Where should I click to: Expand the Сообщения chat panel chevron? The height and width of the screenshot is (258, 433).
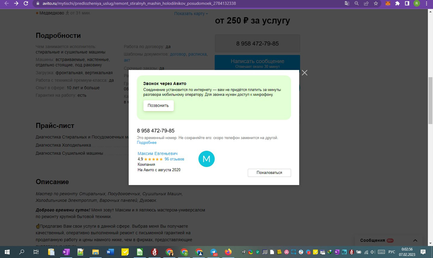pos(415,240)
